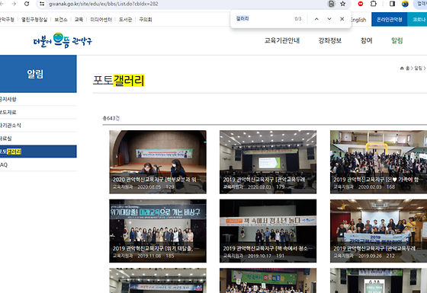The width and height of the screenshot is (427, 293).
Task: Go to previous find result
Action: tap(316, 19)
